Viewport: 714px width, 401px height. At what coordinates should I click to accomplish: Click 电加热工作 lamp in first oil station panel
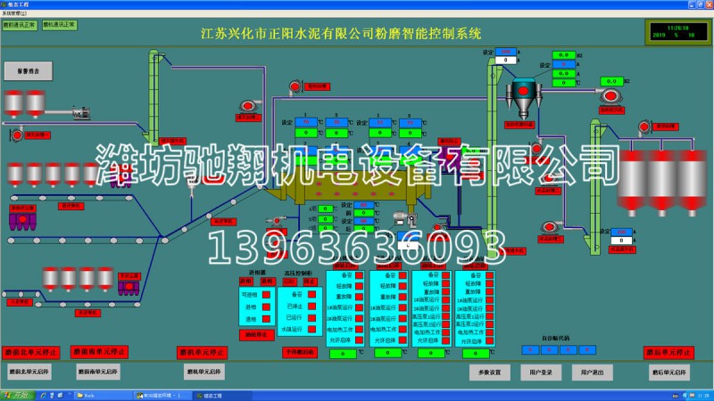(360, 329)
